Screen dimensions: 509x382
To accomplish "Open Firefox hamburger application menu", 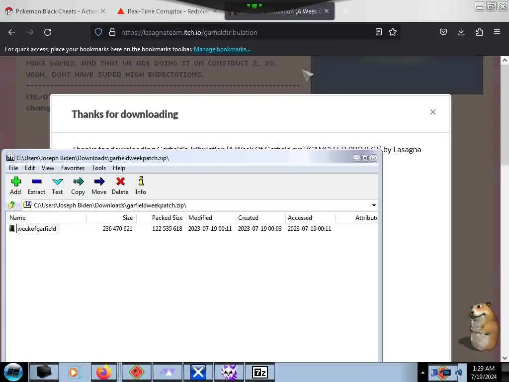I will (497, 32).
